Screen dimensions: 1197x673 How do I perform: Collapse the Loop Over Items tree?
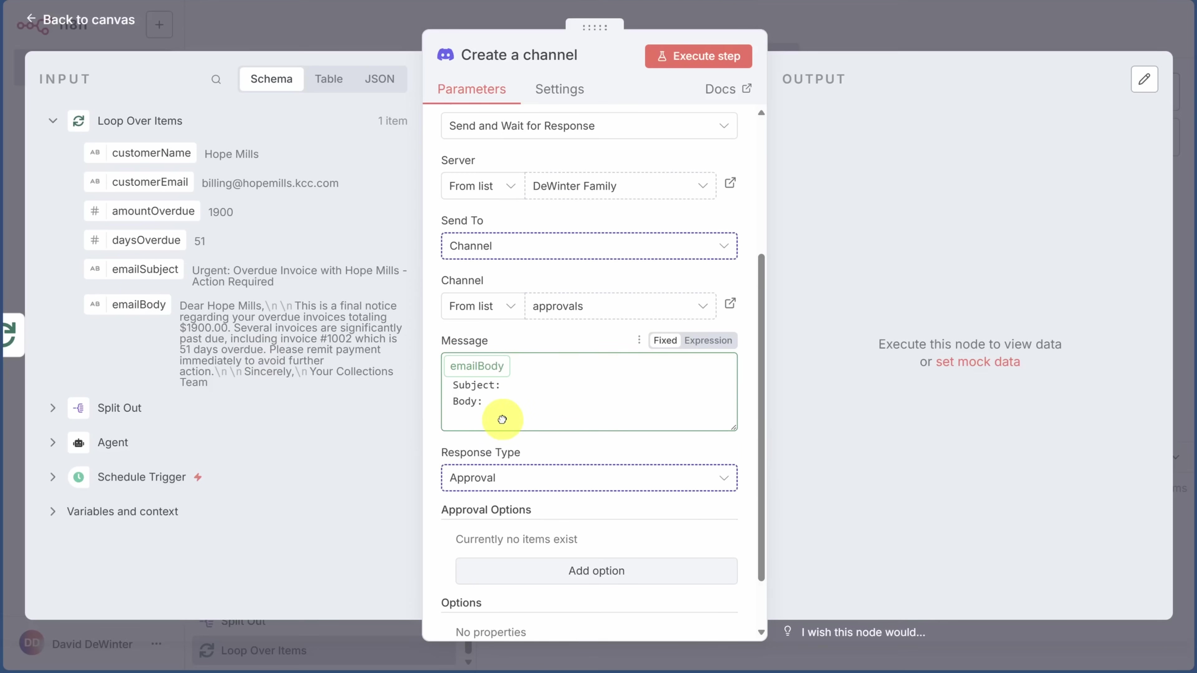tap(53, 121)
